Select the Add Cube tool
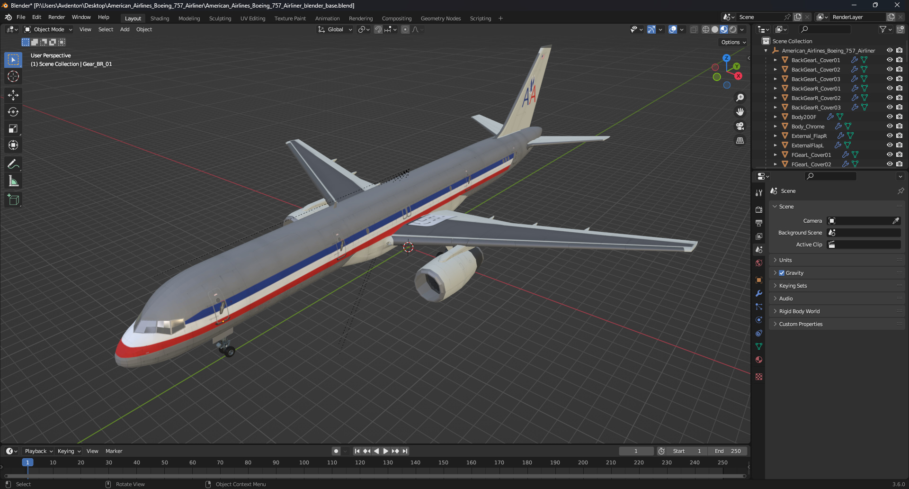909x489 pixels. tap(13, 200)
